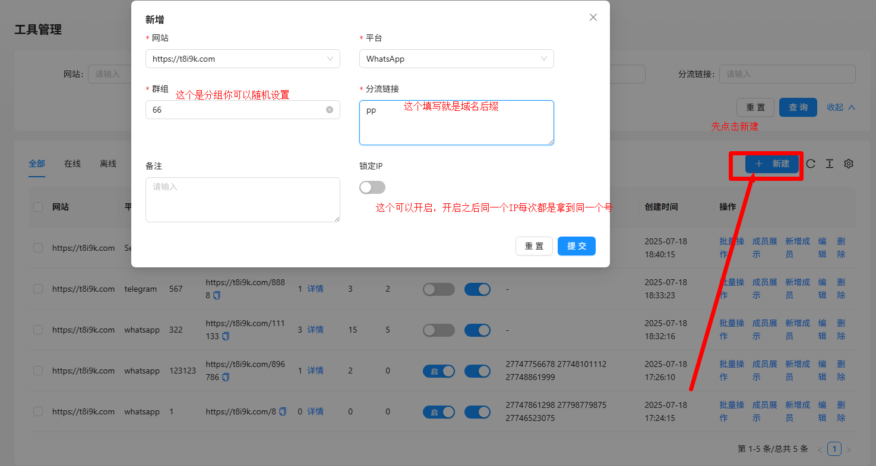Click numbers 27747861298 27798779875 cell
Screen dimensions: 876x466
click(556, 411)
